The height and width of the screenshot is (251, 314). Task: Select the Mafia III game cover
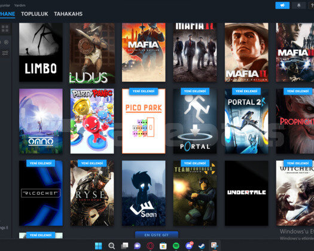(295, 52)
